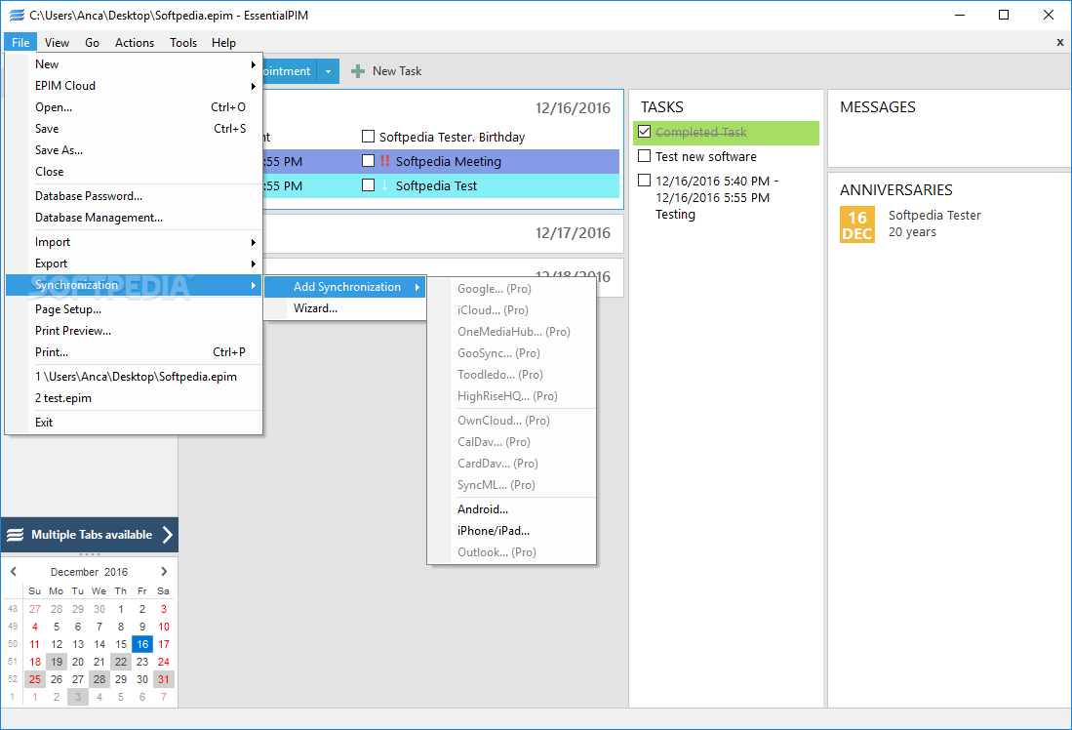The image size is (1072, 730).
Task: Go to next month in the calendar
Action: (164, 571)
